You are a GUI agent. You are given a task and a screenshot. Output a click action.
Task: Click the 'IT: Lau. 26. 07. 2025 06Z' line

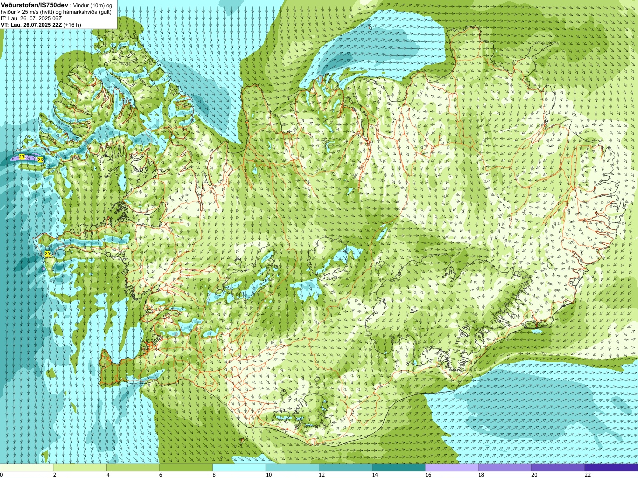31,18
